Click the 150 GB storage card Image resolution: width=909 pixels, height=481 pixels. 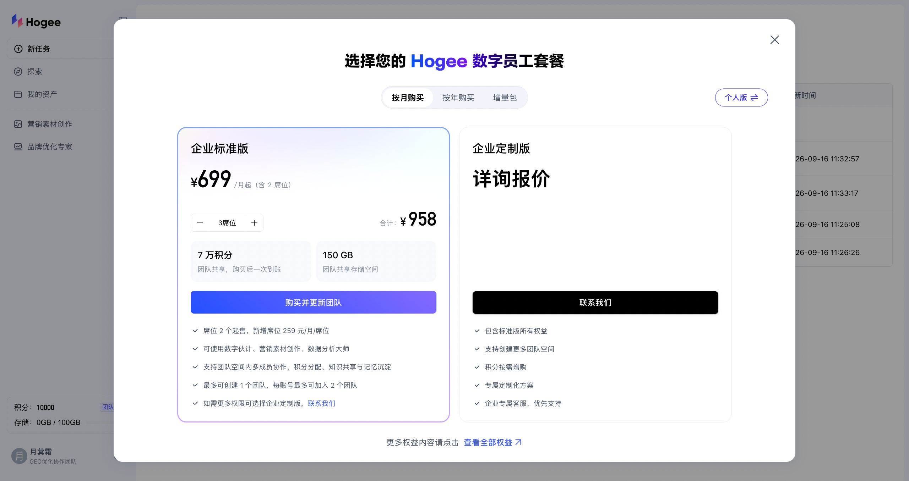coord(376,261)
